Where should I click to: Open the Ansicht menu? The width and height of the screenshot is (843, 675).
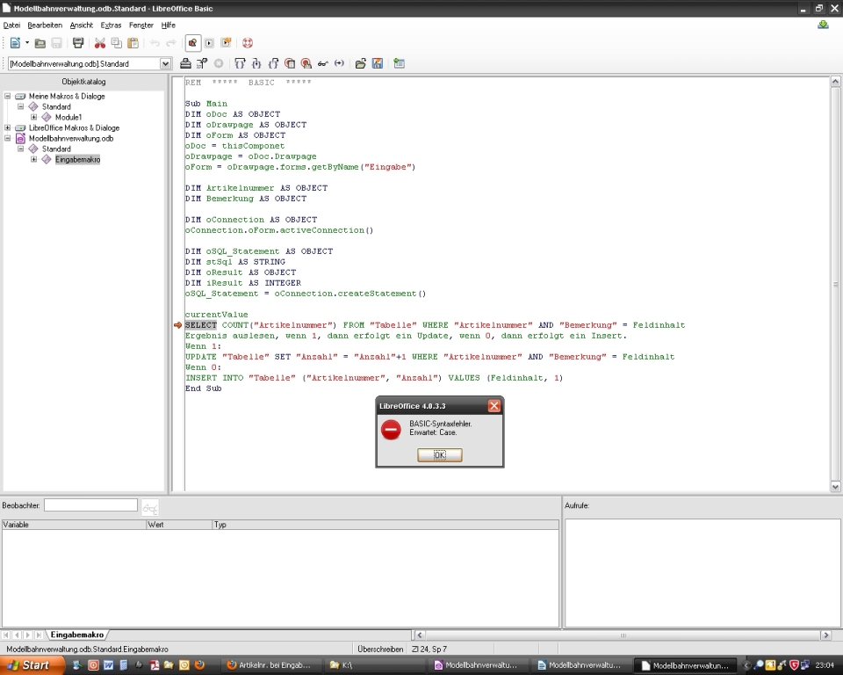point(81,25)
